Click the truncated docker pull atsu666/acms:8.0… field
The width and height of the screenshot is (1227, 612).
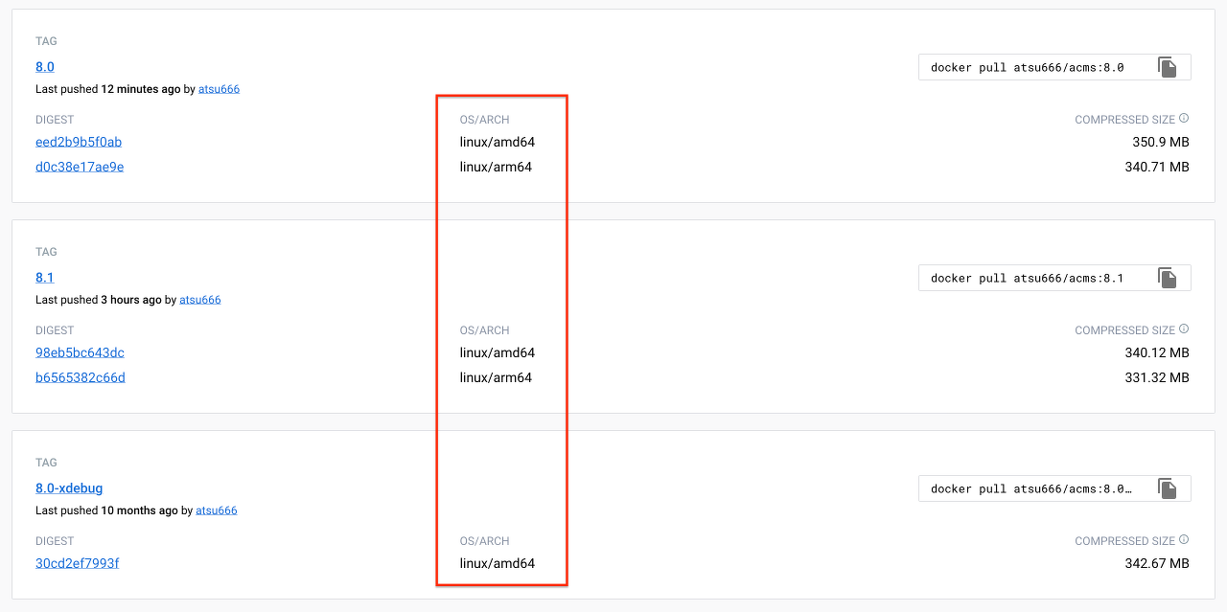tap(1030, 488)
